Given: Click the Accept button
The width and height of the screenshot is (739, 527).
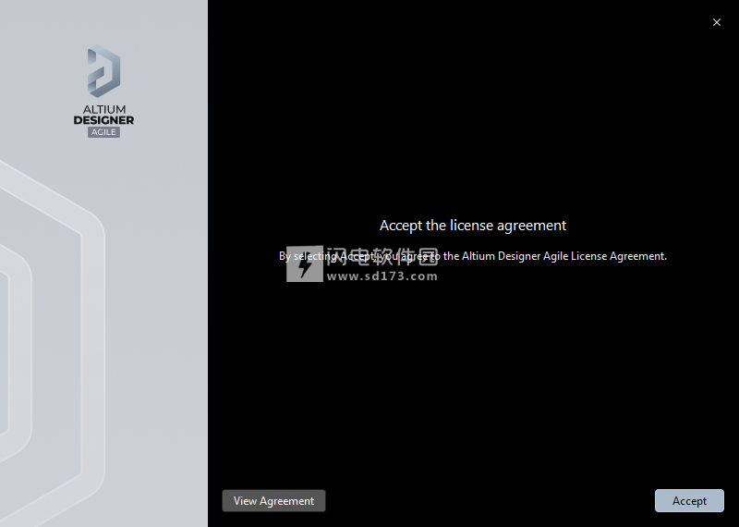Looking at the screenshot, I should [689, 501].
